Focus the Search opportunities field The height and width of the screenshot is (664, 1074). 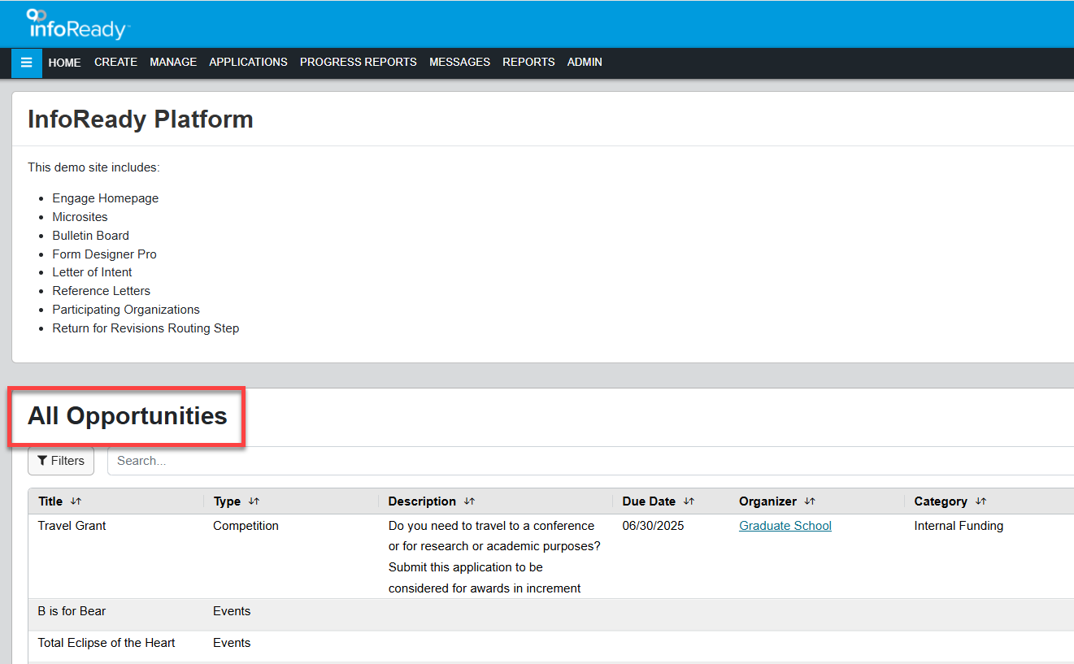coord(590,461)
